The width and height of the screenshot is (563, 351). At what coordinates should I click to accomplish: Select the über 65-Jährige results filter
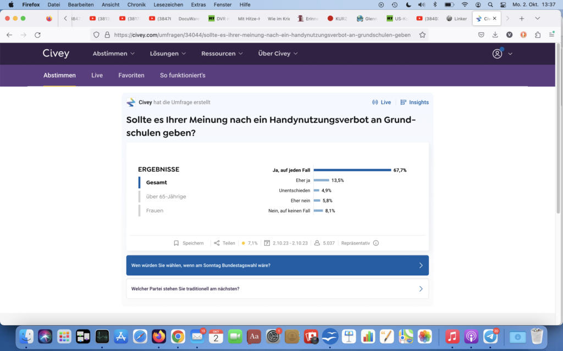[166, 196]
